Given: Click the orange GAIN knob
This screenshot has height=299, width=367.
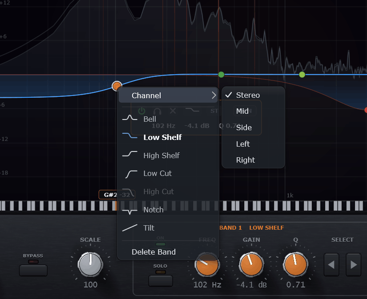Looking at the screenshot, I should 251,264.
